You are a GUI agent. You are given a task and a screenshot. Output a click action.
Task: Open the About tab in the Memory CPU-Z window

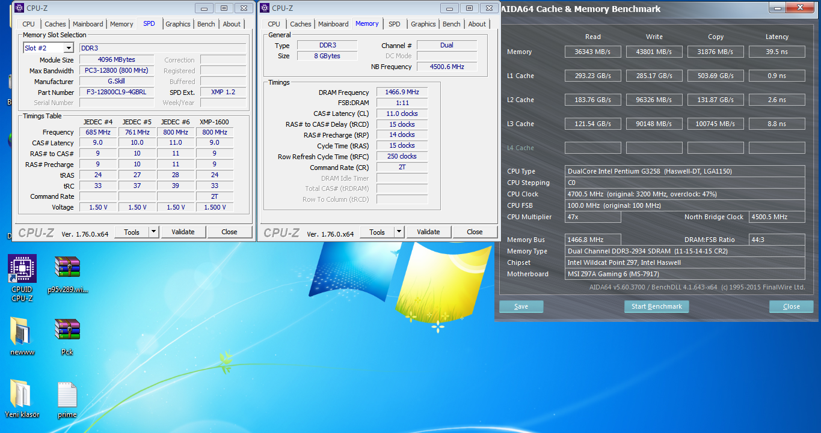477,24
